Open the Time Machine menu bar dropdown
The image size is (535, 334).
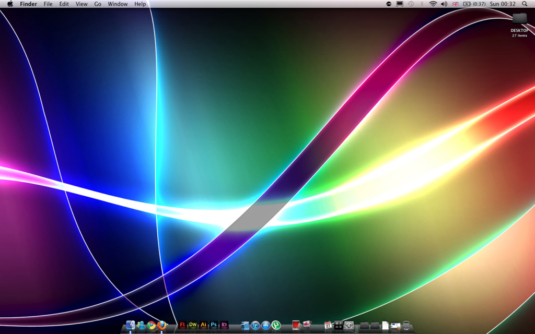click(x=411, y=4)
